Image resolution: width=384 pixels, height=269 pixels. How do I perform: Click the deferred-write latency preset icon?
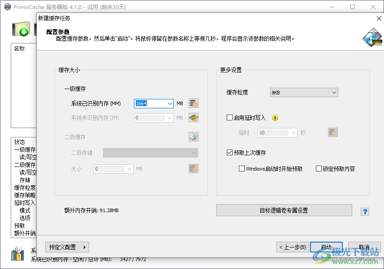[x=333, y=132]
